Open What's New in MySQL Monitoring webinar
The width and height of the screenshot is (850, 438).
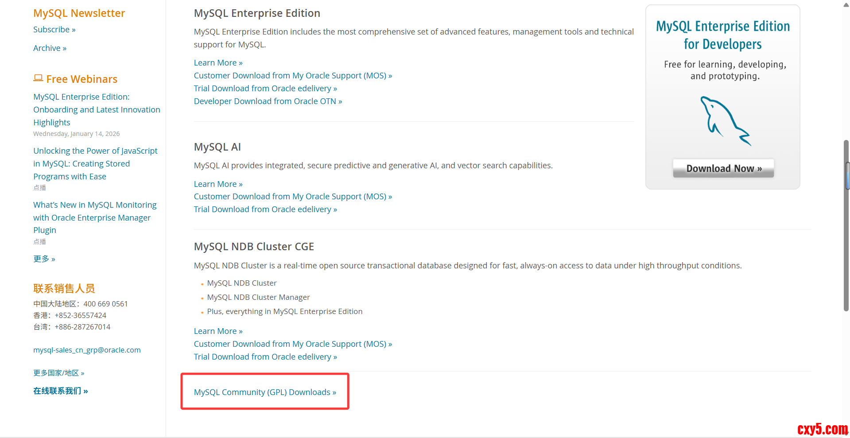[x=94, y=217]
